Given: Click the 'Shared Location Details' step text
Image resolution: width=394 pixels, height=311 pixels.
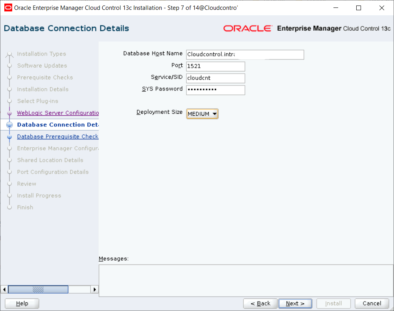Looking at the screenshot, I should click(50, 160).
